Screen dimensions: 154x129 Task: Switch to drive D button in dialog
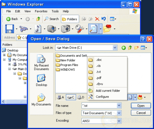[81, 97]
